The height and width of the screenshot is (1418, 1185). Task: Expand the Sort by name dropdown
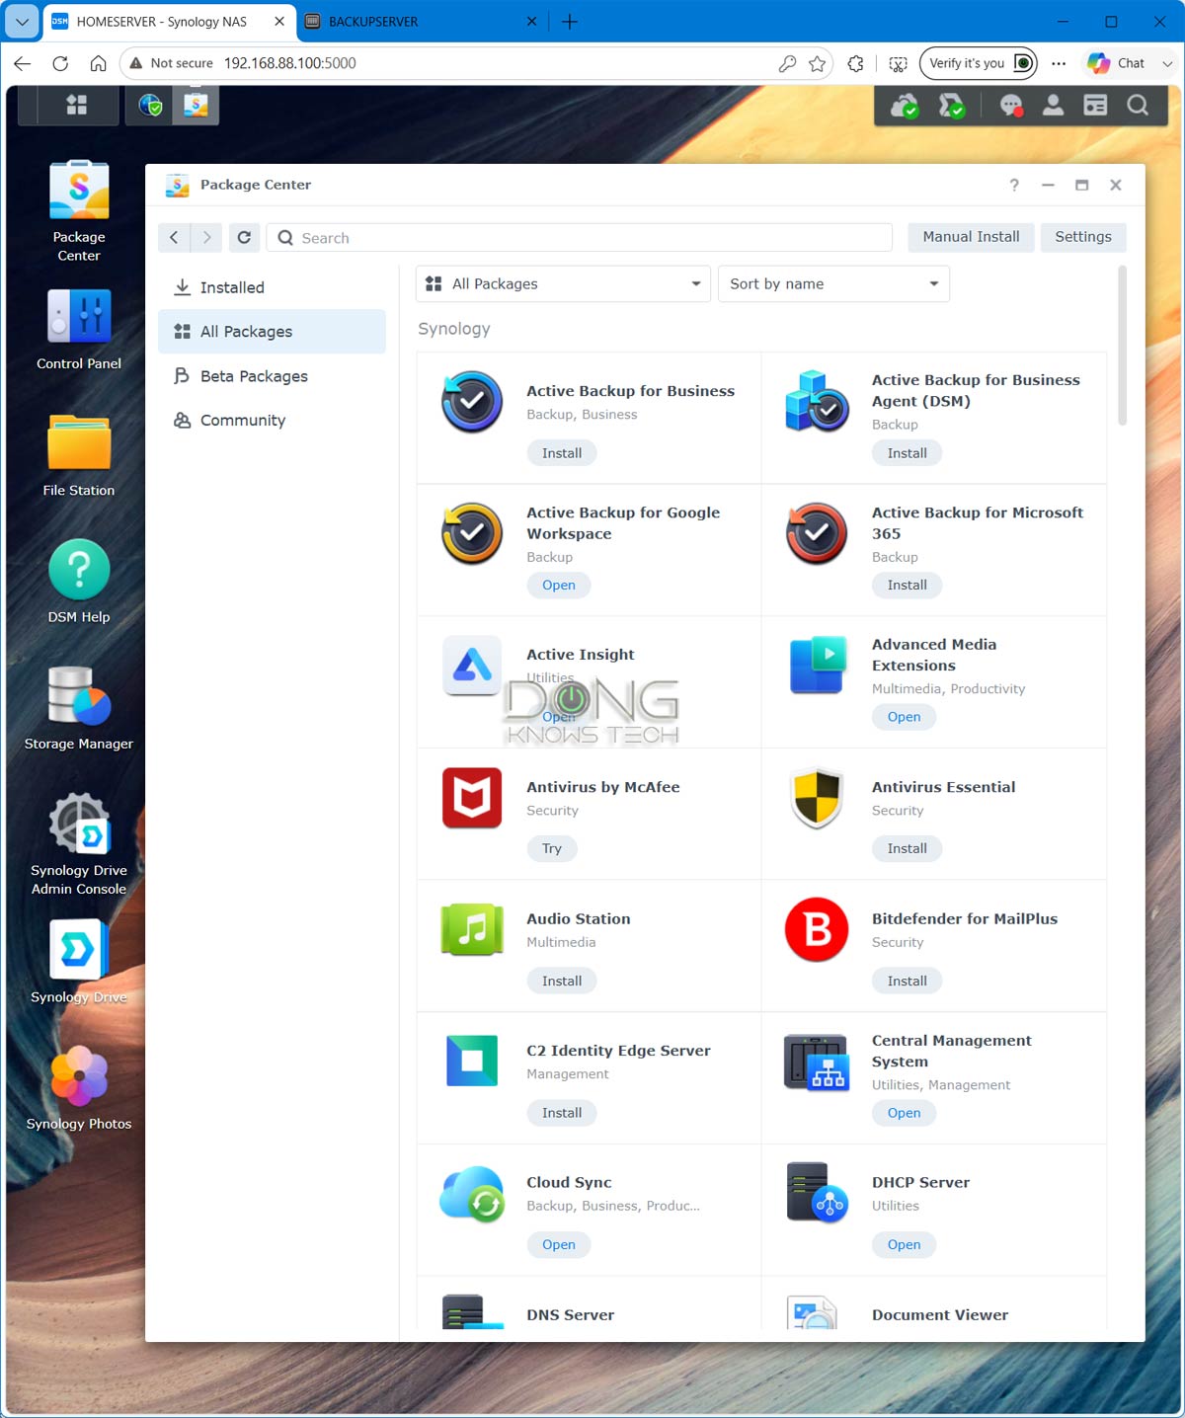pyautogui.click(x=833, y=283)
